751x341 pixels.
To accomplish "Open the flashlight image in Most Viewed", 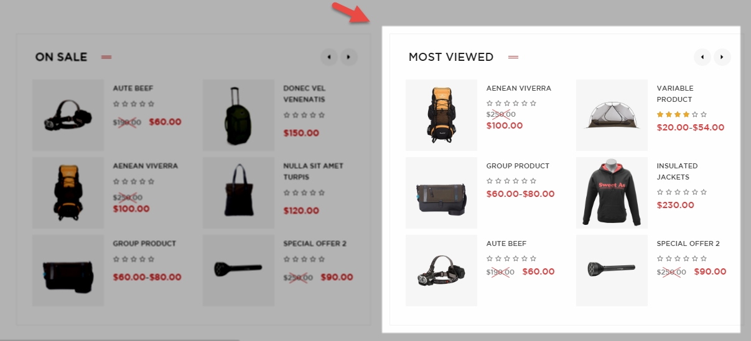I will click(x=612, y=270).
